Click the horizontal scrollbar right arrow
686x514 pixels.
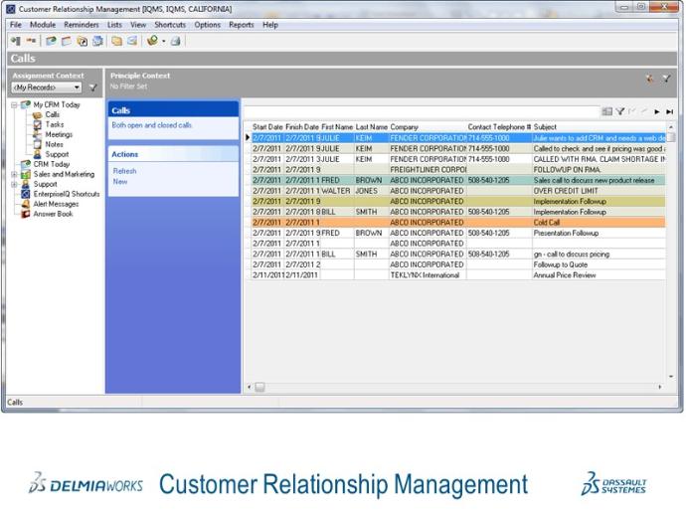[659, 387]
